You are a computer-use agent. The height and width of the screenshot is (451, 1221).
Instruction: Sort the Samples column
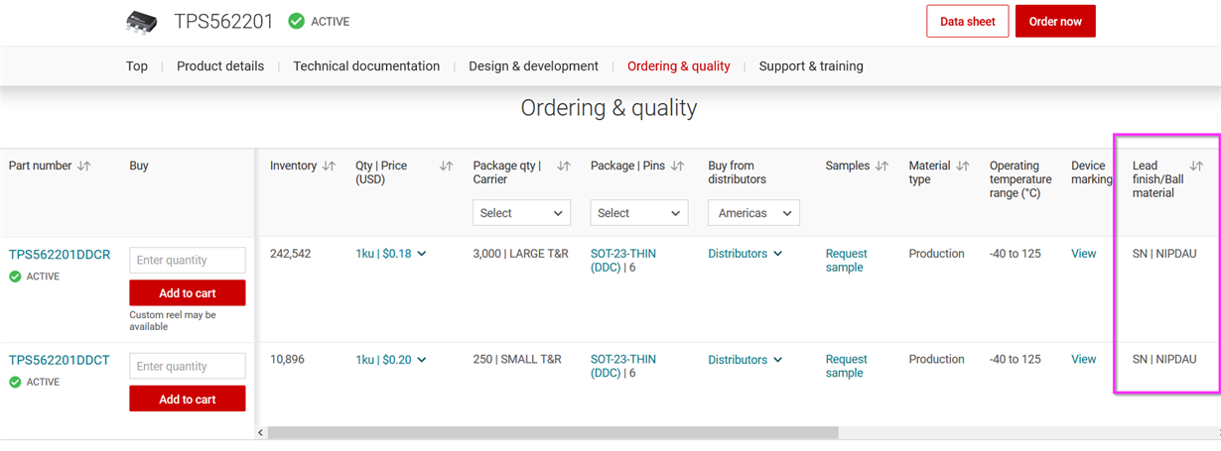tap(882, 167)
